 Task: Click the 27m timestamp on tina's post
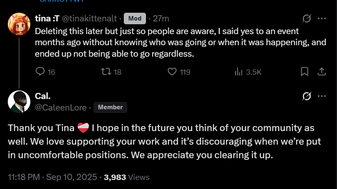click(x=161, y=18)
